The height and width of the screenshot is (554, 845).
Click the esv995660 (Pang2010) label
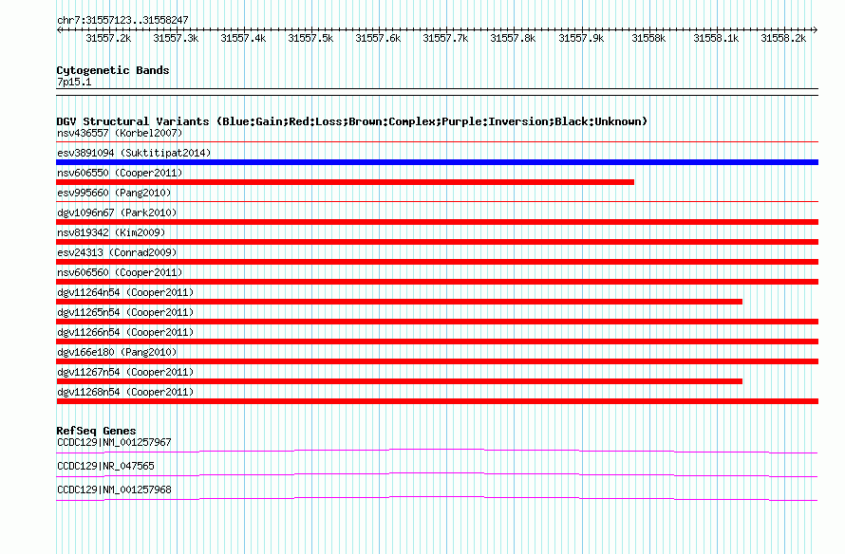(x=114, y=193)
